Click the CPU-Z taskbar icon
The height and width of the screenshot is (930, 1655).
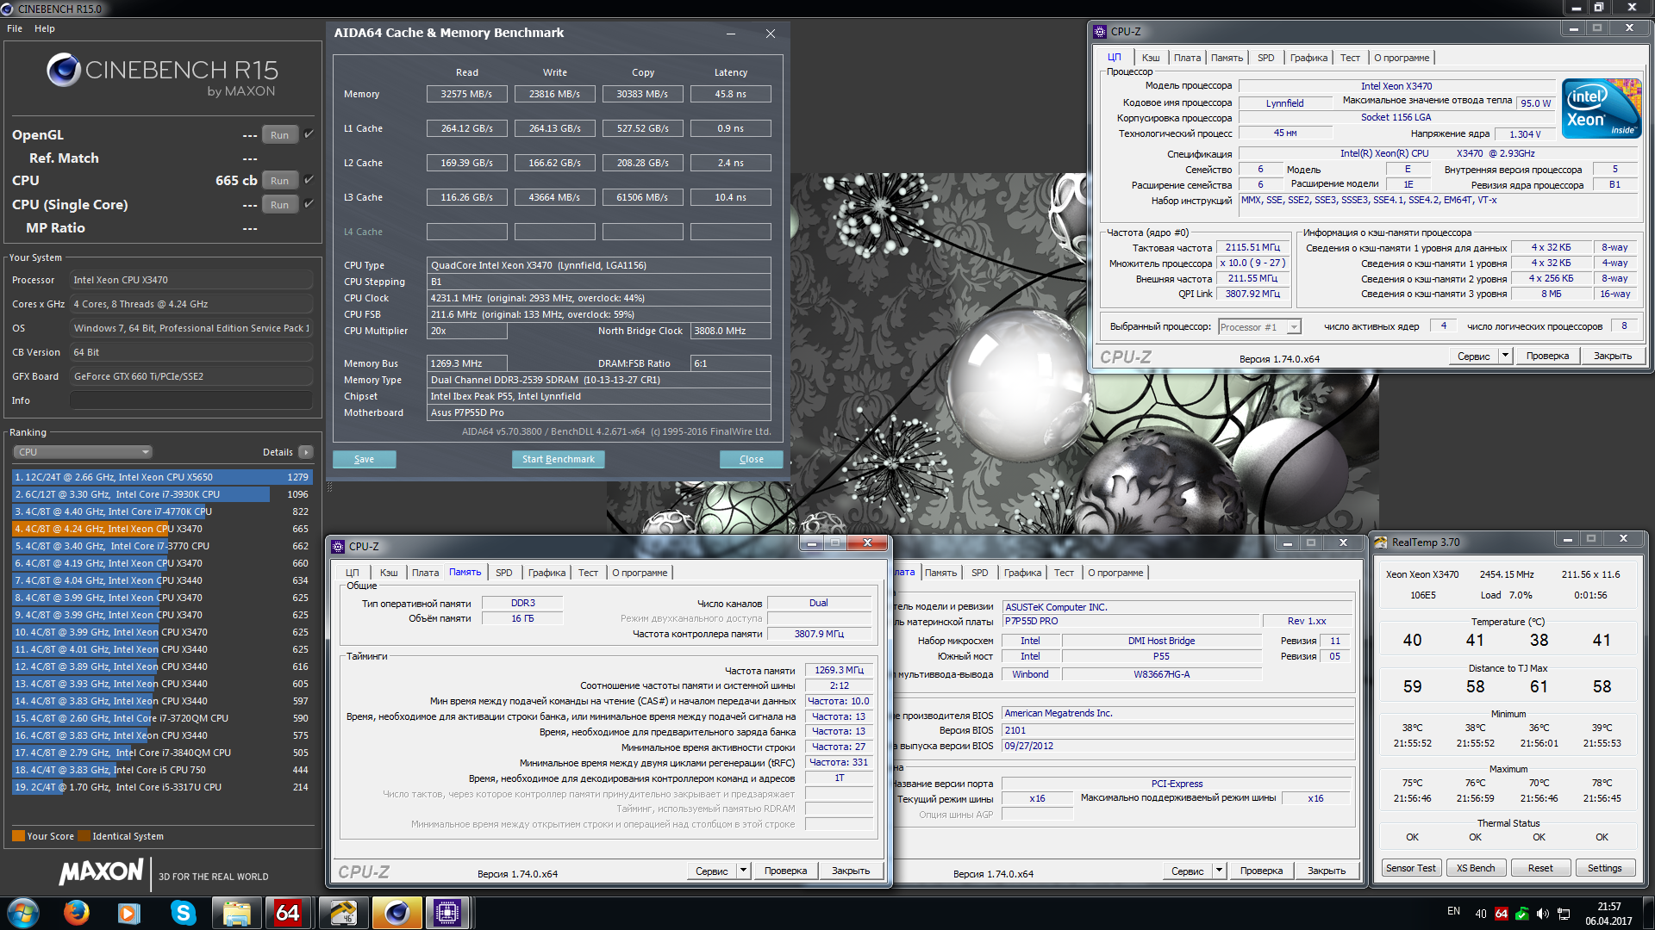(447, 913)
